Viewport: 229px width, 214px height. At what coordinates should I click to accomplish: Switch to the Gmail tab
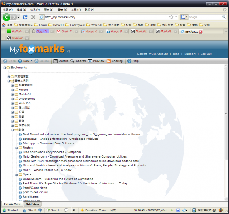tap(67, 31)
